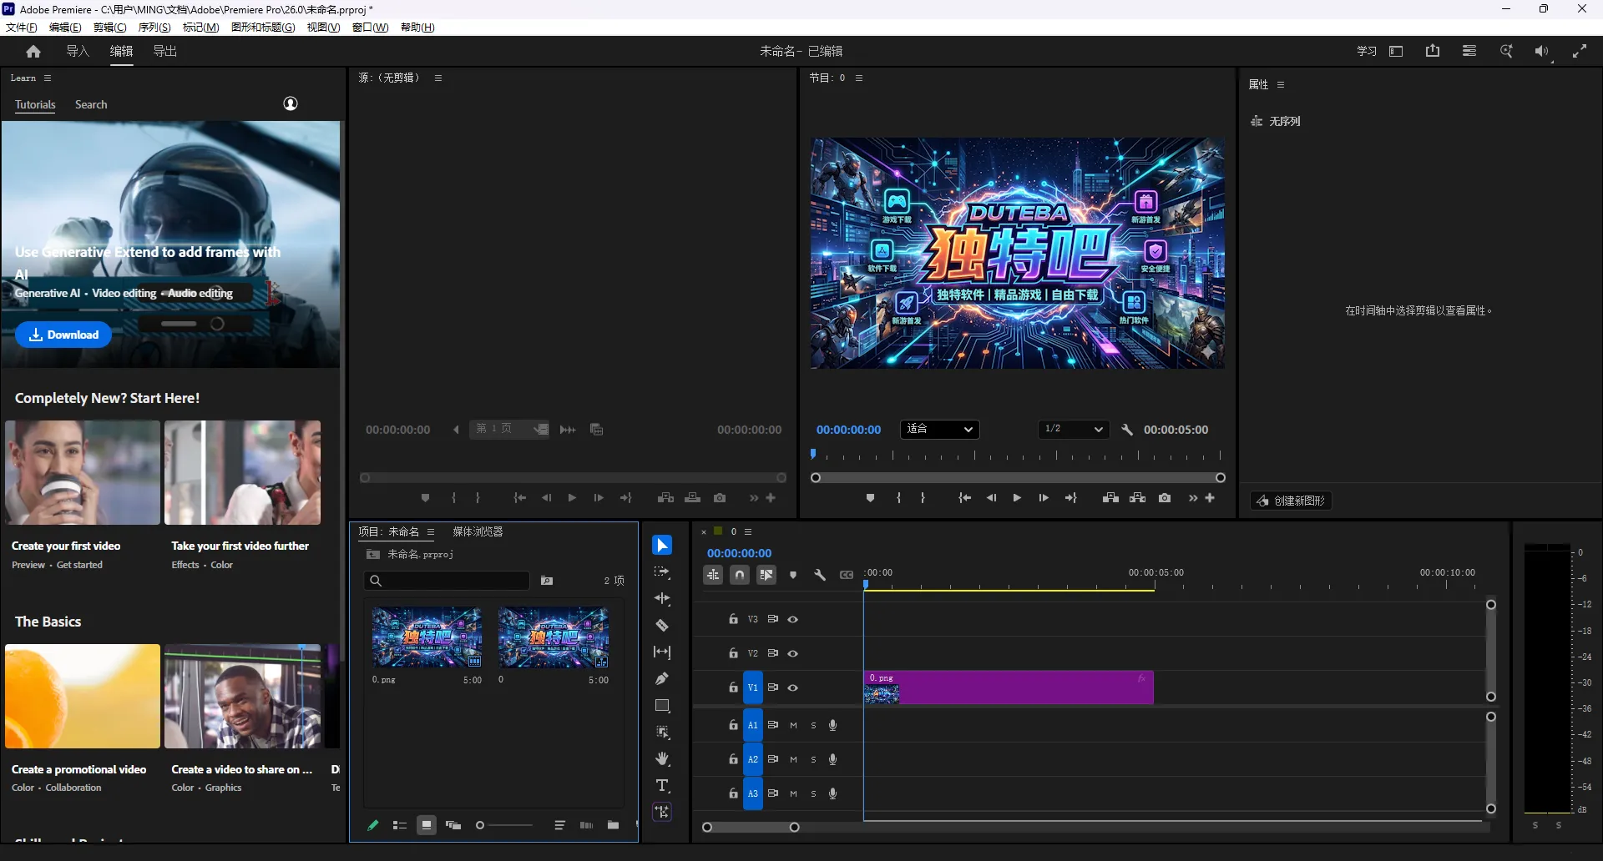Select the Type tool
Viewport: 1603px width, 861px height.
pyautogui.click(x=662, y=786)
